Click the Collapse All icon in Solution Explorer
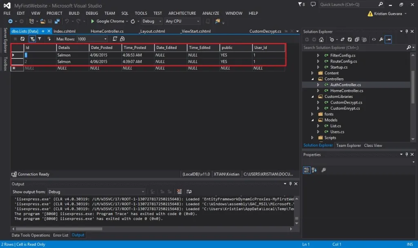The height and width of the screenshot is (248, 418). [357, 40]
